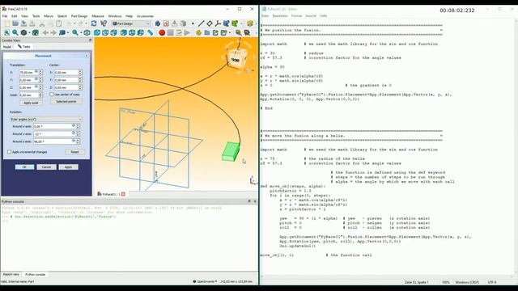Click the Selected points button
518x291 pixels.
pos(66,102)
